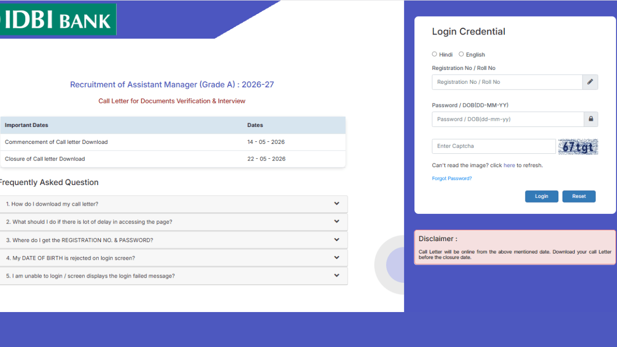617x347 pixels.
Task: Expand FAQ 1 chevron about downloading call letter
Action: 337,204
